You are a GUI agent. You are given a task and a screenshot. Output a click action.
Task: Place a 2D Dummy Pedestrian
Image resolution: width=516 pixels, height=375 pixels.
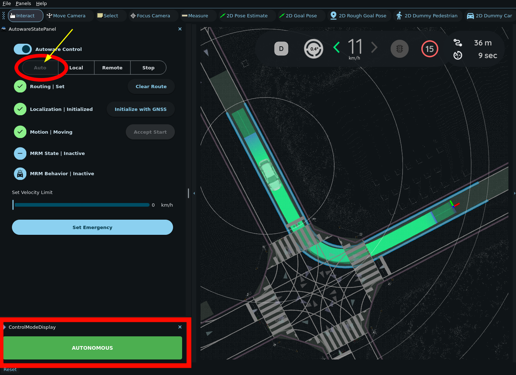427,16
